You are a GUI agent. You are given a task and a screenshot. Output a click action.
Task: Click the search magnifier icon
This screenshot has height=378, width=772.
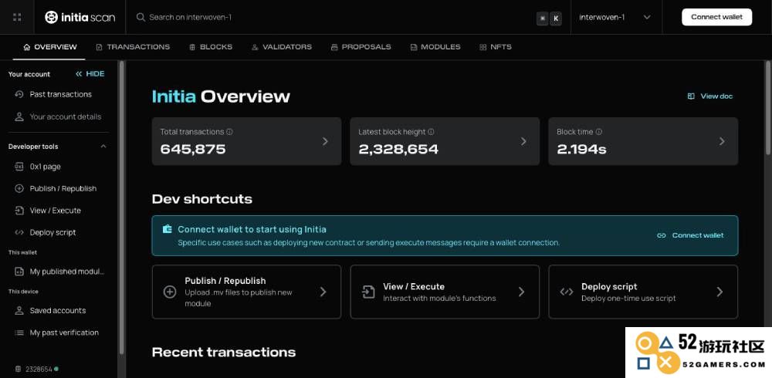141,17
